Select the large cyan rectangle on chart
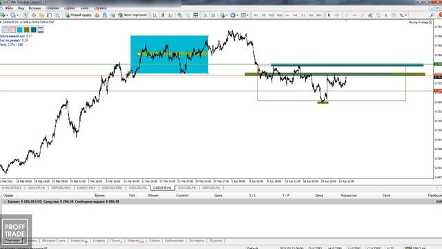 coord(169,55)
